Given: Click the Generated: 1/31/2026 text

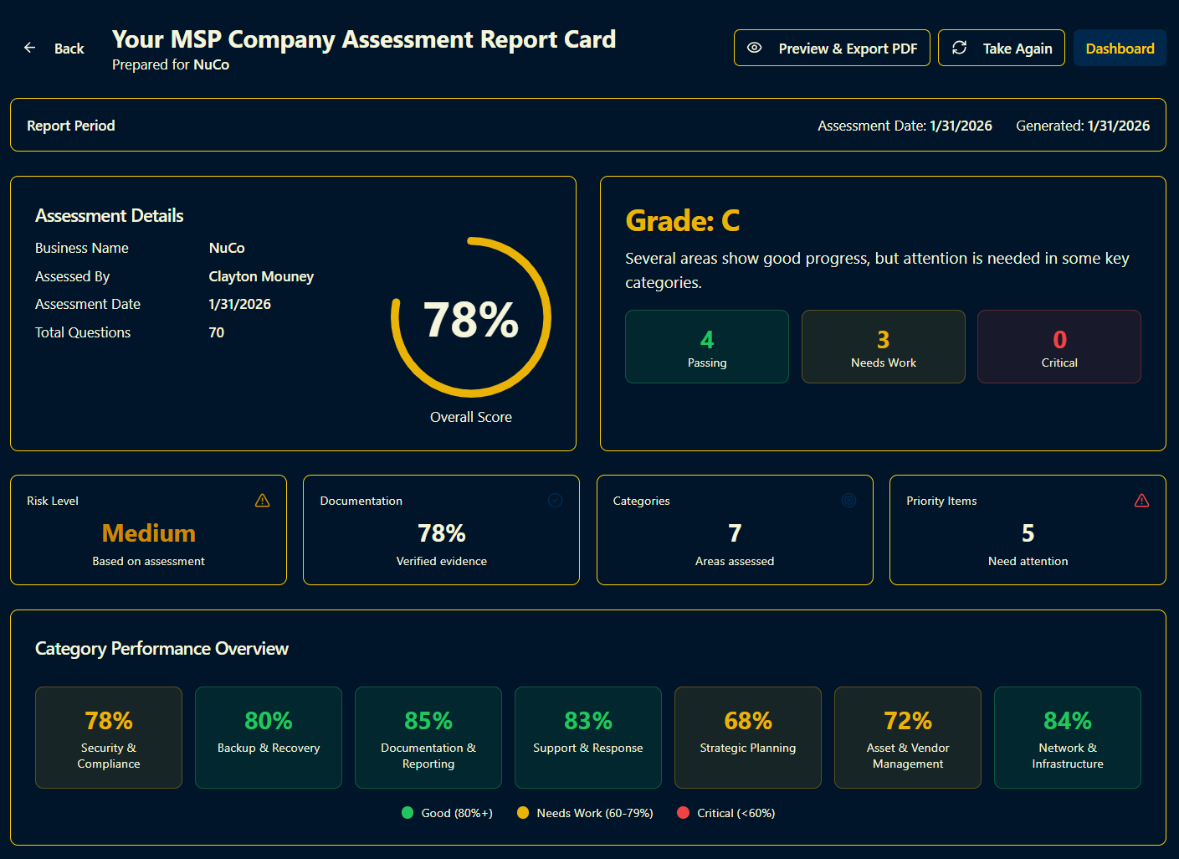Looking at the screenshot, I should 1083,126.
